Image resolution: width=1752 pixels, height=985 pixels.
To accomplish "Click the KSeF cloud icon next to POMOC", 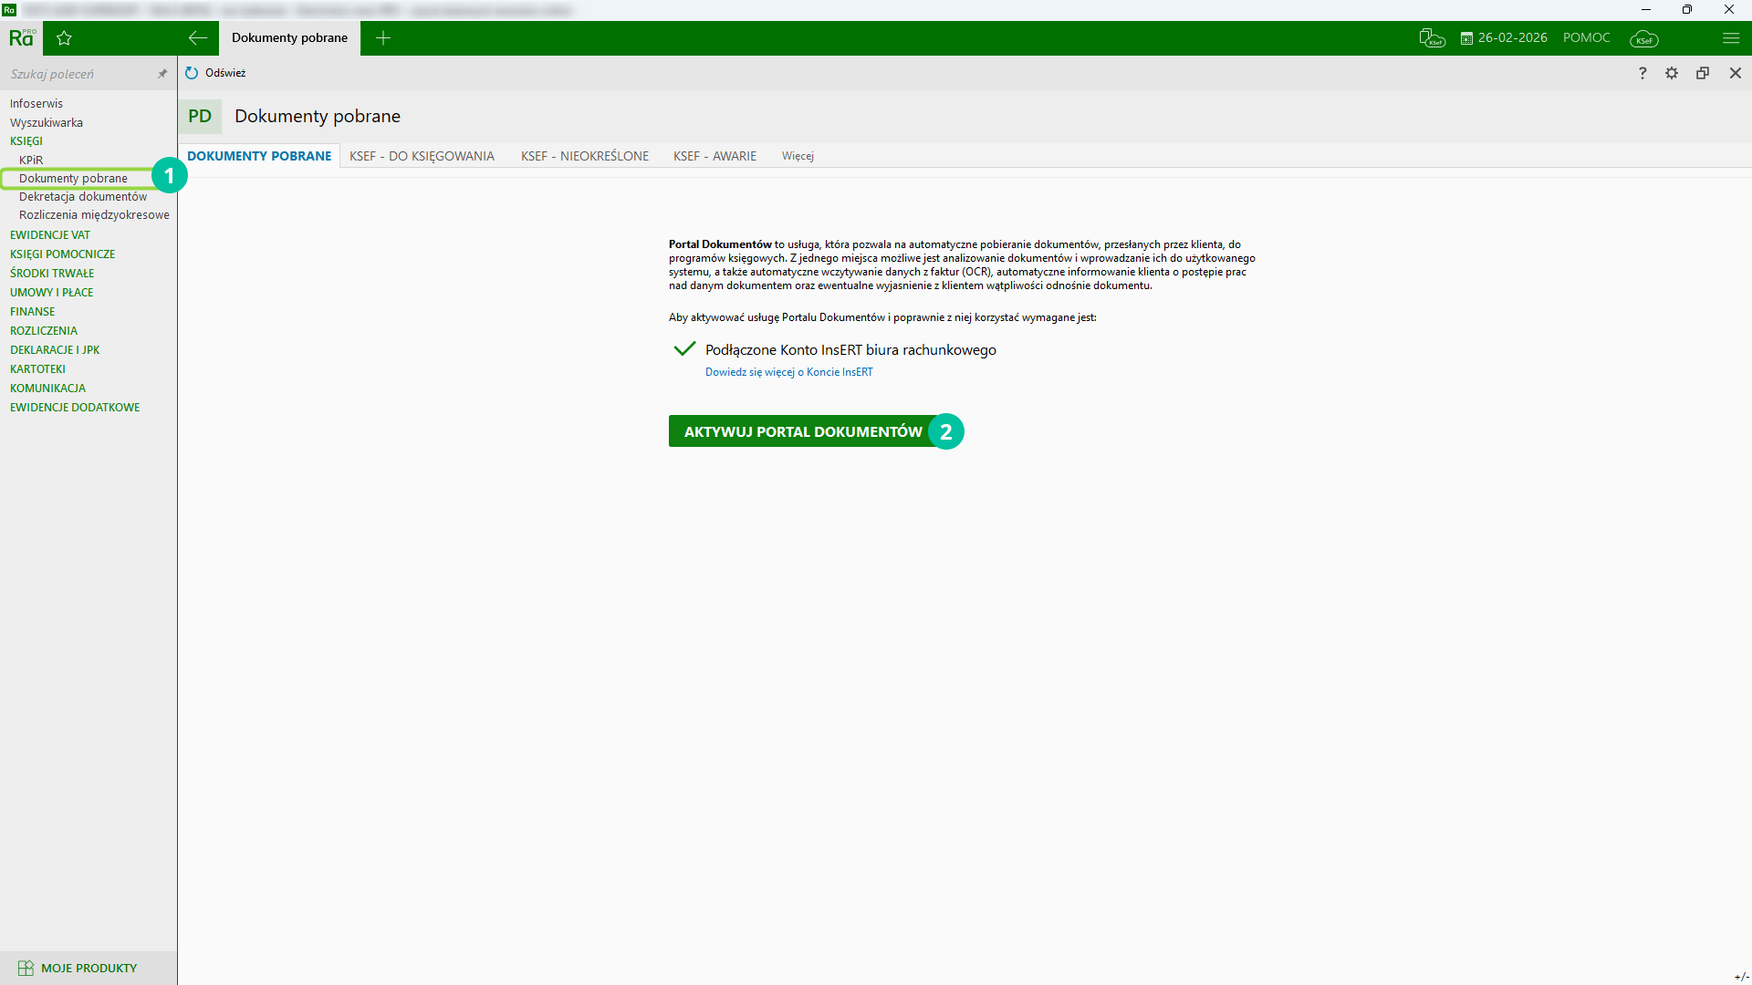I will [1643, 38].
